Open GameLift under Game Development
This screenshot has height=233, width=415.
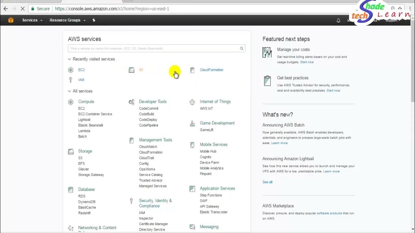pyautogui.click(x=207, y=130)
